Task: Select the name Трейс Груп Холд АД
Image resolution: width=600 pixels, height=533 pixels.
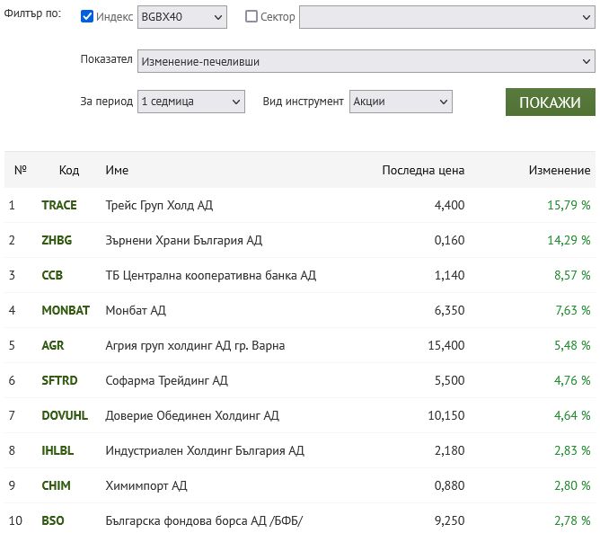Action: pyautogui.click(x=159, y=205)
